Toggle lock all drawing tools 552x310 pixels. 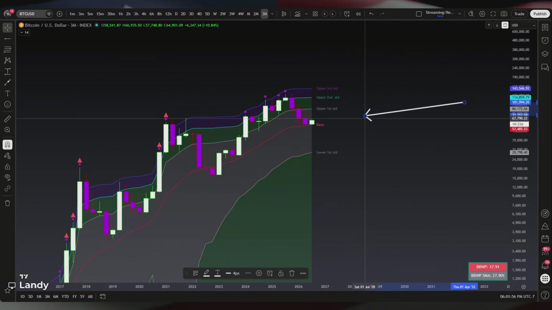7,167
